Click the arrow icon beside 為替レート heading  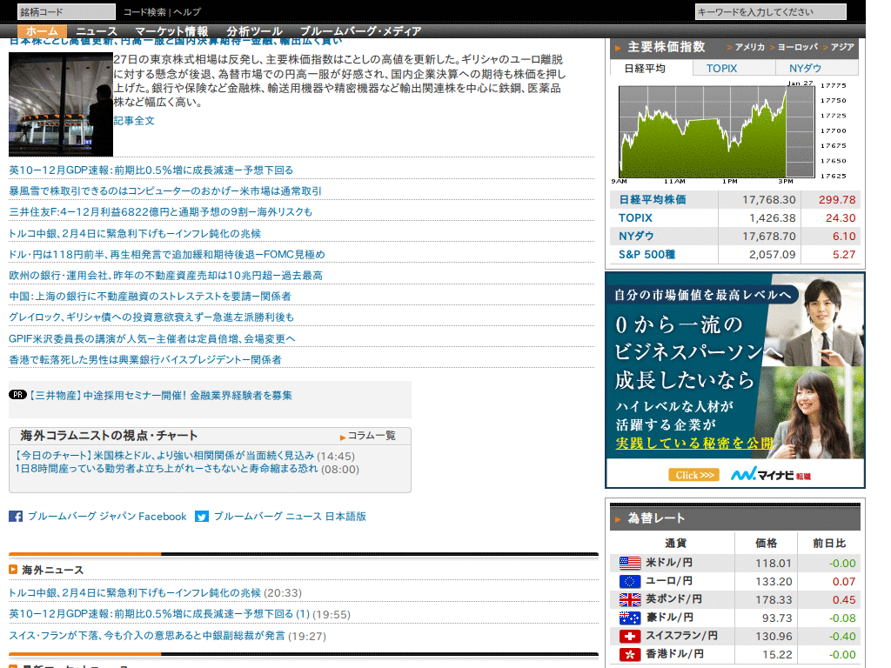click(x=618, y=518)
